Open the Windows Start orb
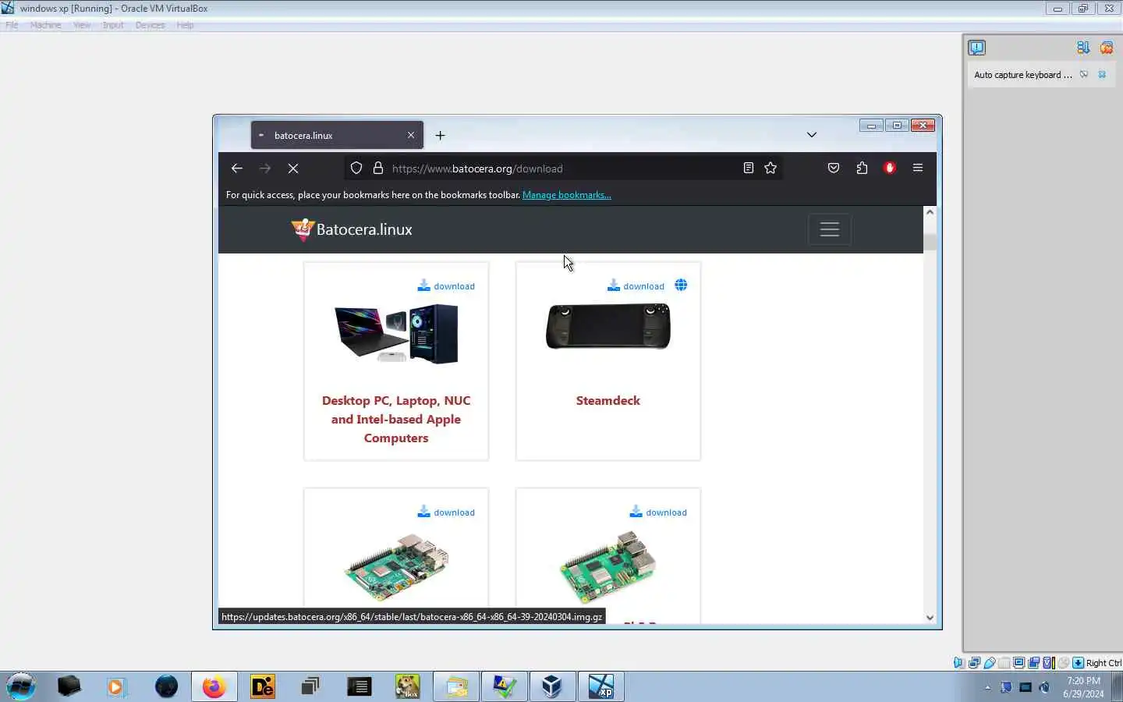 coord(21,686)
